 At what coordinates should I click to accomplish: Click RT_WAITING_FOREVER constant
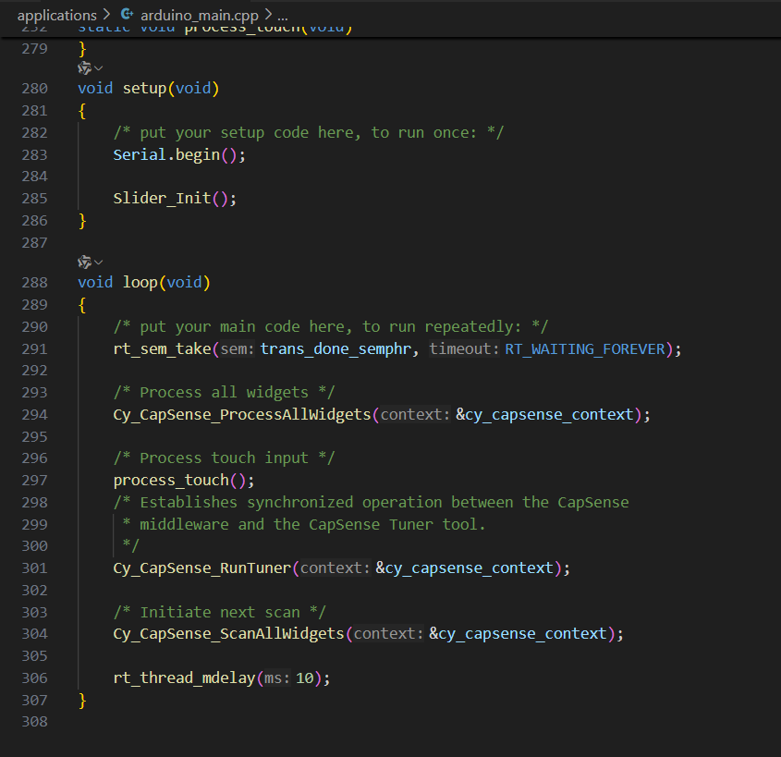click(585, 349)
